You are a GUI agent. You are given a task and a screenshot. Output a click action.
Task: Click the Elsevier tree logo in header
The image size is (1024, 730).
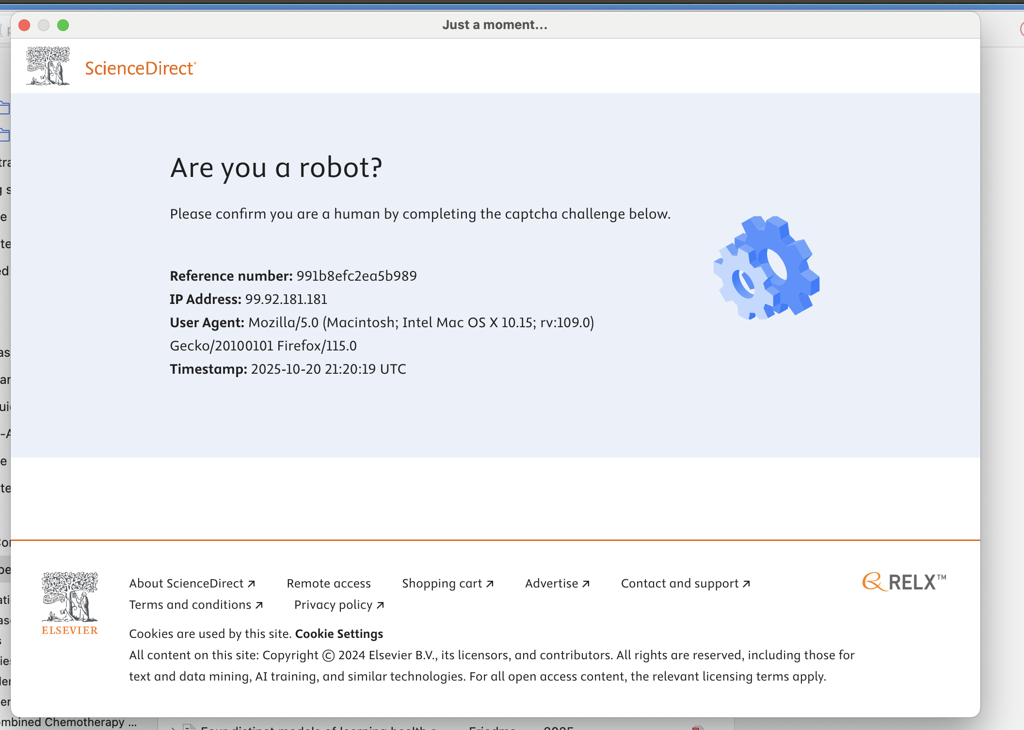pyautogui.click(x=48, y=66)
